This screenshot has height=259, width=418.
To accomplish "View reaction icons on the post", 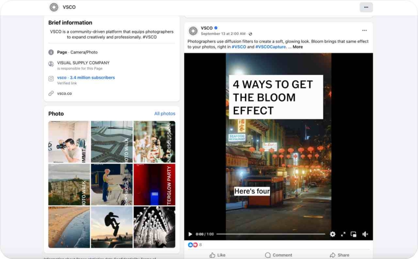I will tap(192, 245).
